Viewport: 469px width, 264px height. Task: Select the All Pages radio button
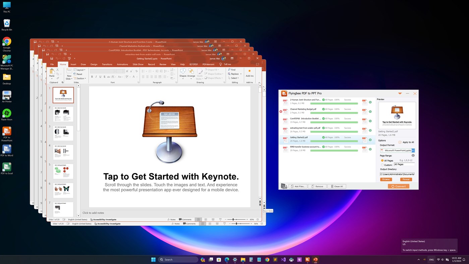(x=382, y=161)
